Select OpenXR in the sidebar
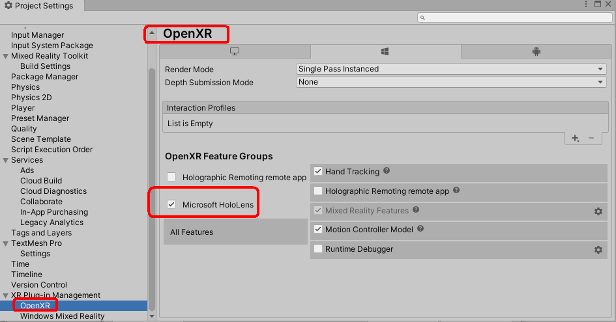 [35, 306]
